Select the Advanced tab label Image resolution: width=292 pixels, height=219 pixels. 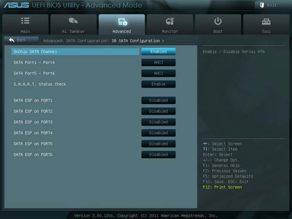122,31
